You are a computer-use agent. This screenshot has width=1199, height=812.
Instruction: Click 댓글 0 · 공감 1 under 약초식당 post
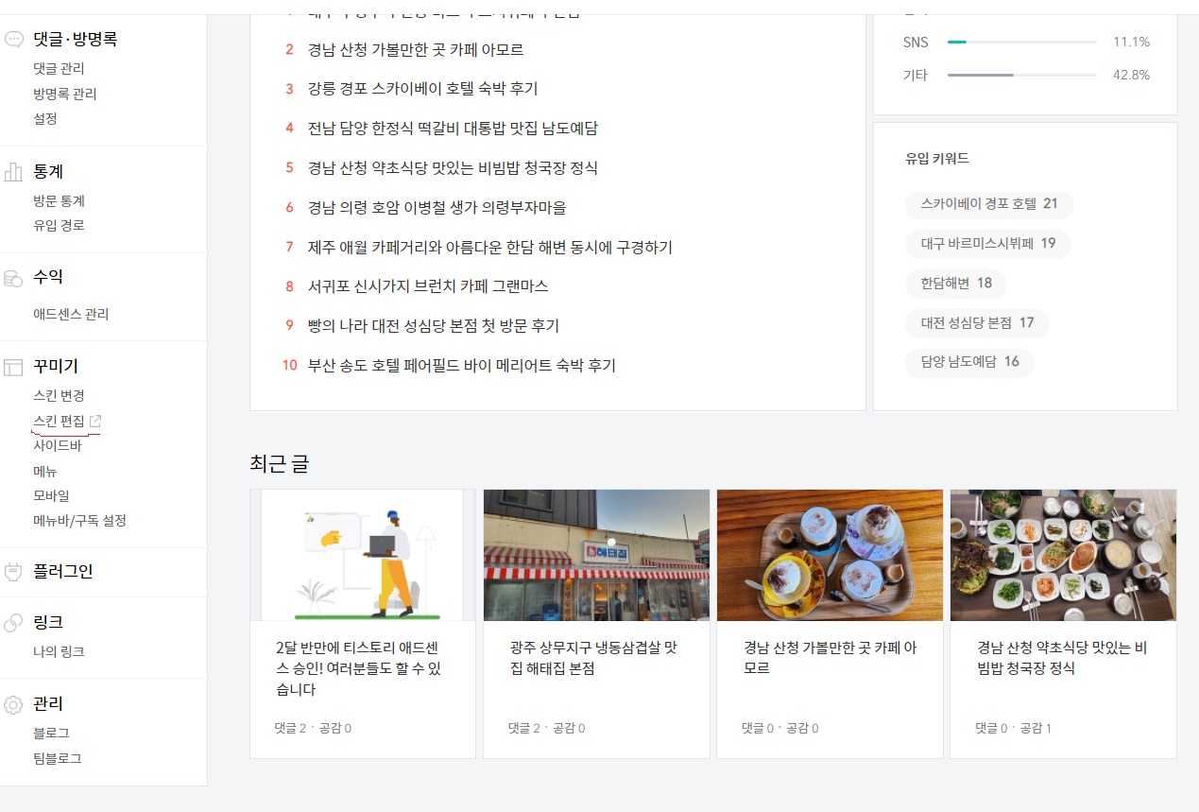click(1014, 729)
